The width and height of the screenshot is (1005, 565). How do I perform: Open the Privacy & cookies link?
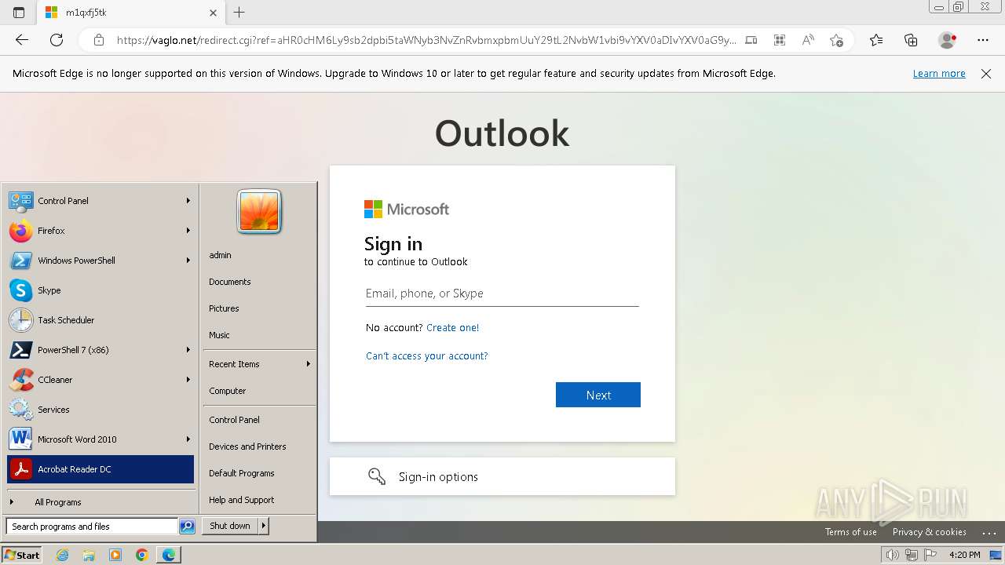[930, 532]
